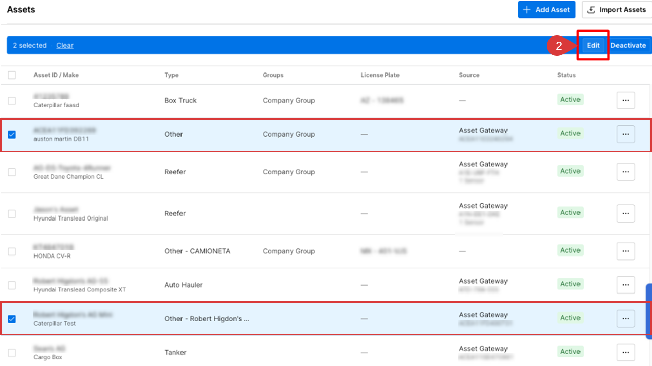This screenshot has width=652, height=366.
Task: Click the Tanker type cell
Action: (175, 352)
